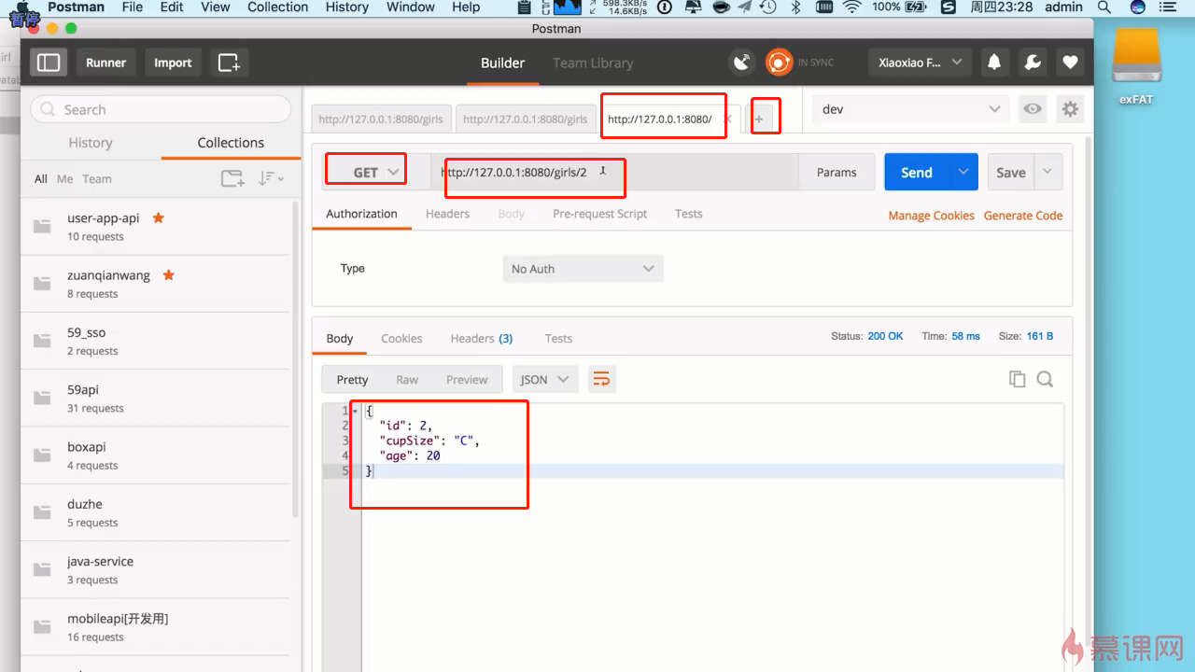Open the wrench settings icon
The image size is (1195, 672).
1033,63
